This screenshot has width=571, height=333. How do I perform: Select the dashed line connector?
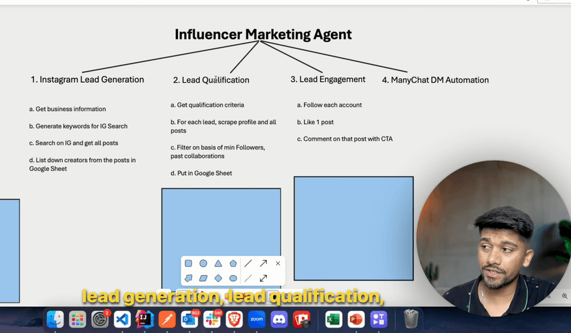tap(248, 279)
